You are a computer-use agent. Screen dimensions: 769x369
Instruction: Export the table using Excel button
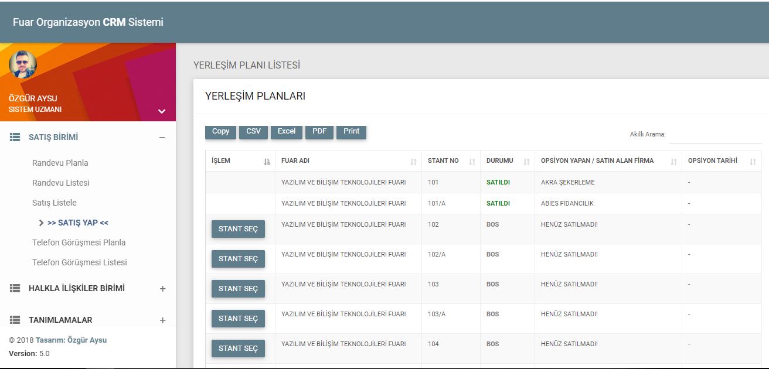[x=287, y=132]
